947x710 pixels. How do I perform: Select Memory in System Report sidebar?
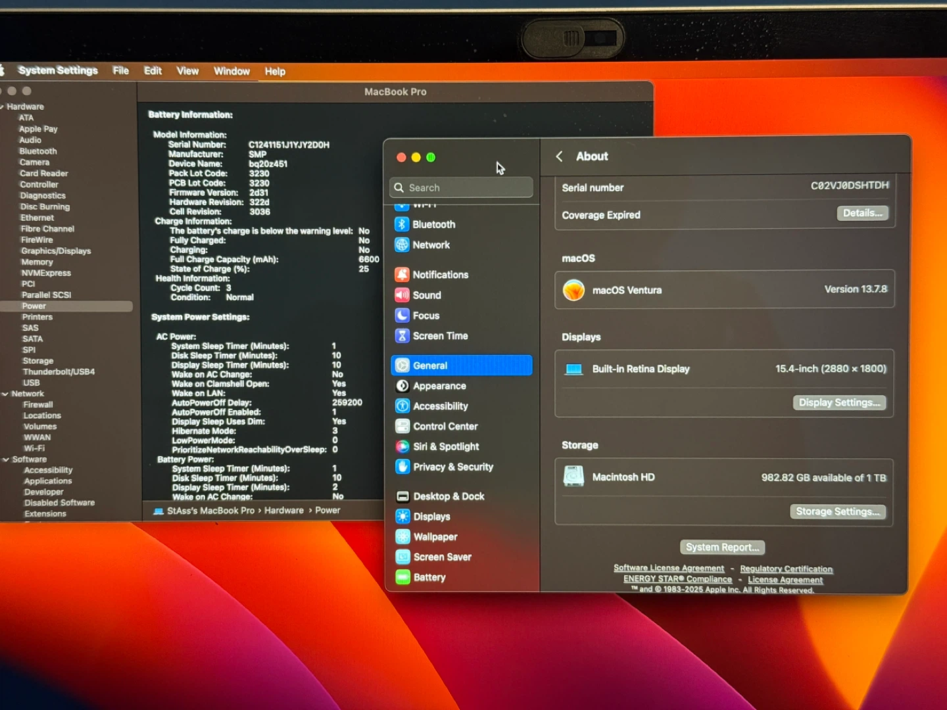pos(37,262)
